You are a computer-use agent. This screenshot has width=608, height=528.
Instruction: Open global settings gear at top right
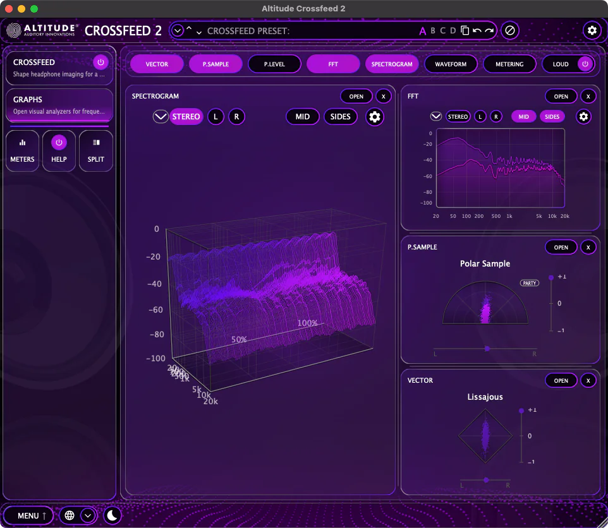[592, 30]
